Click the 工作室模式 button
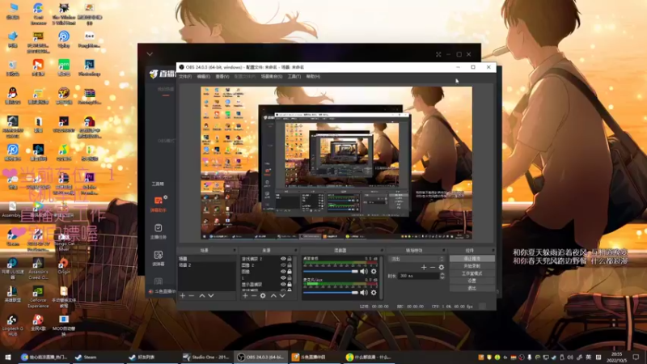This screenshot has height=364, width=647. pyautogui.click(x=472, y=273)
